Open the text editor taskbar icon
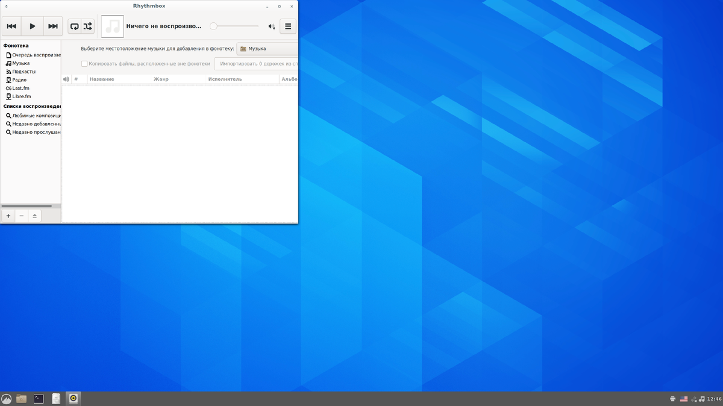Viewport: 723px width, 406px height. (56, 399)
